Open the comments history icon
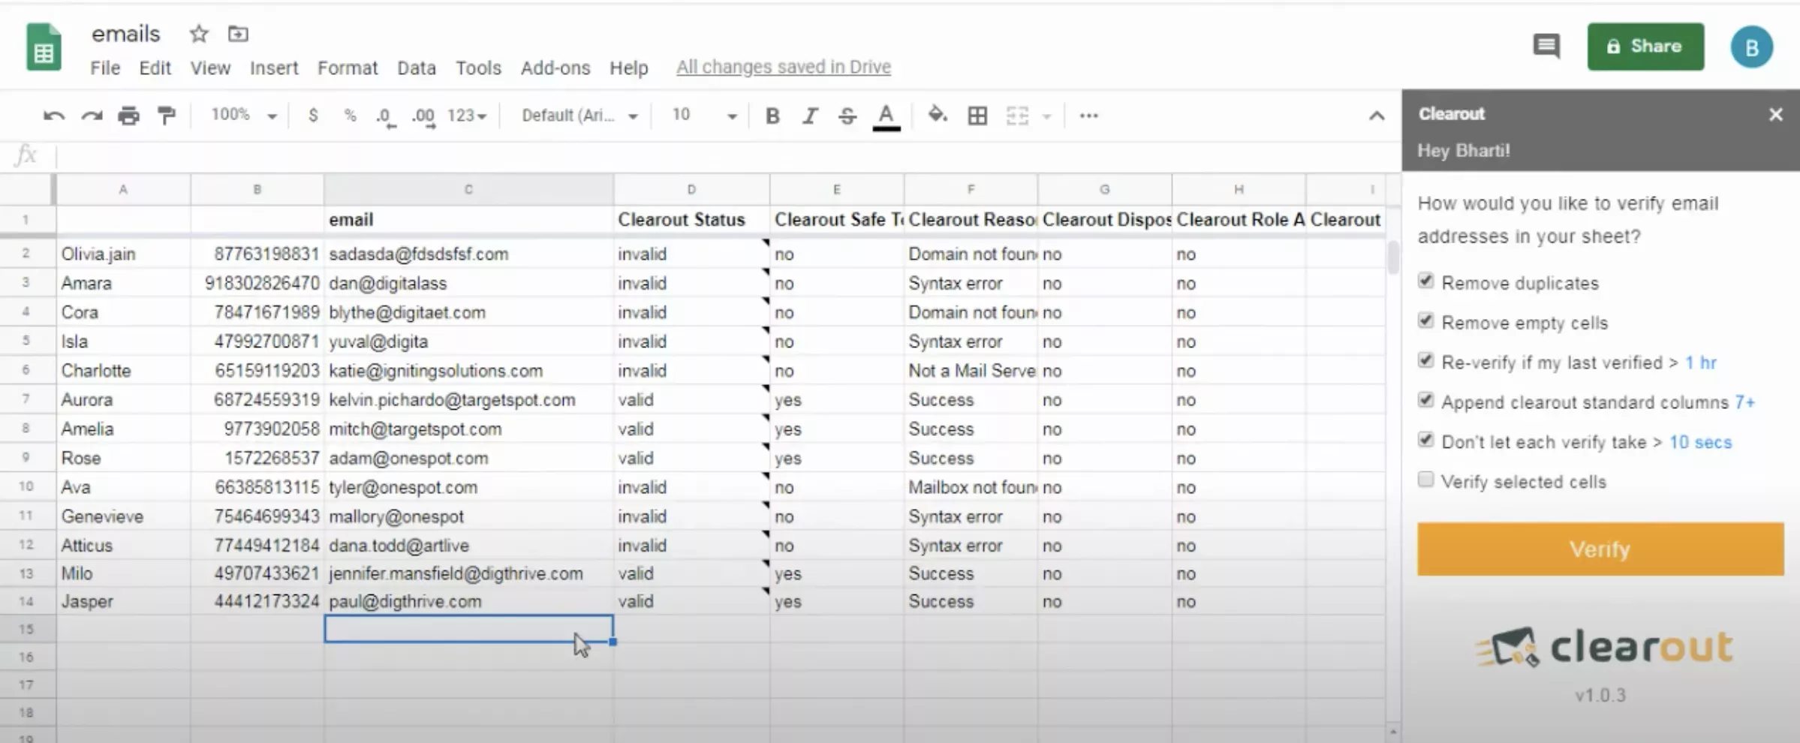This screenshot has width=1800, height=743. pyautogui.click(x=1546, y=47)
